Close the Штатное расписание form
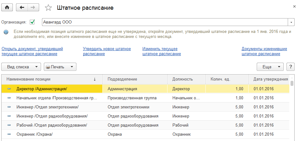This screenshot has width=299, height=141. pos(294,6)
